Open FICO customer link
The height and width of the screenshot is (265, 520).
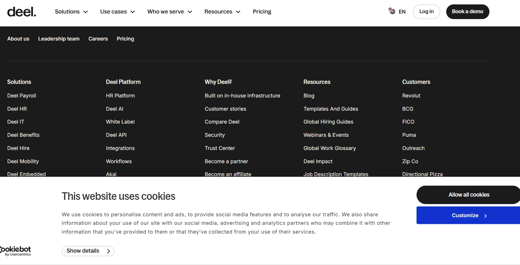pos(408,122)
